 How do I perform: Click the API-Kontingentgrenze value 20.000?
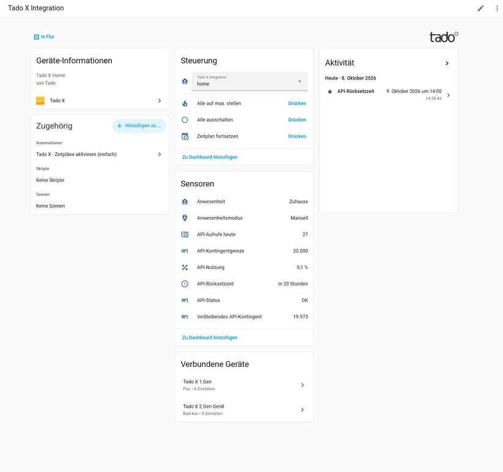pyautogui.click(x=300, y=251)
